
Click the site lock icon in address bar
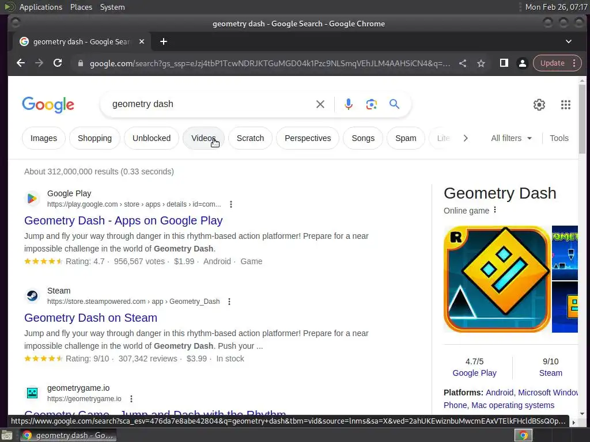(81, 63)
